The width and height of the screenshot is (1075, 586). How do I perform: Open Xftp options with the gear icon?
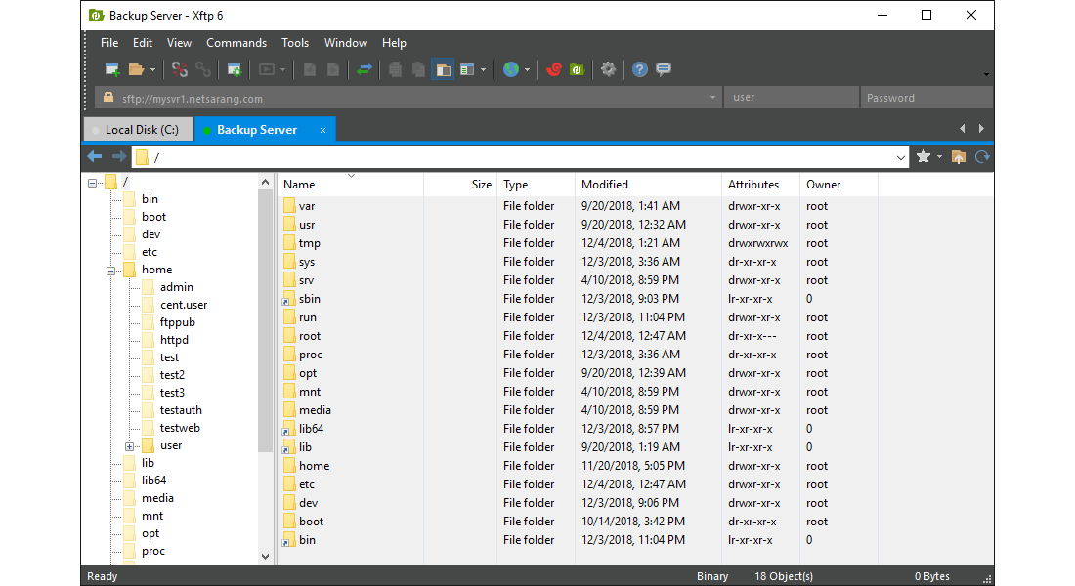pyautogui.click(x=608, y=68)
